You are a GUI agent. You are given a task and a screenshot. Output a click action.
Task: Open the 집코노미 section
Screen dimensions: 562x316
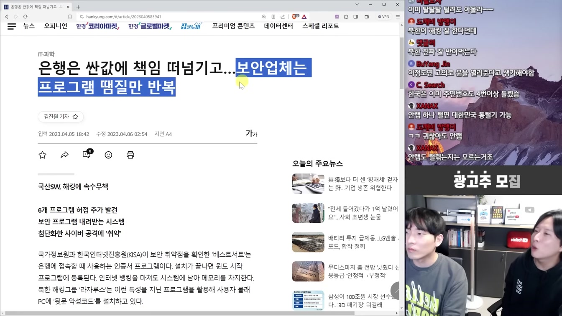[192, 26]
